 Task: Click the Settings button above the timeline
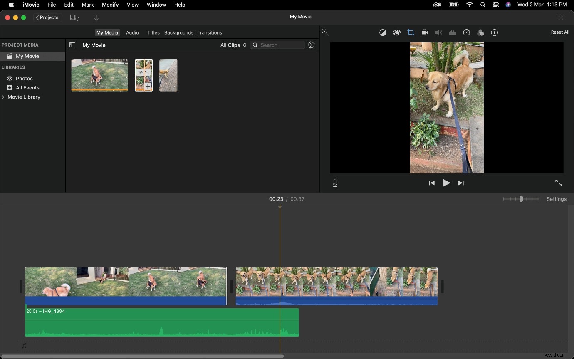(x=557, y=199)
